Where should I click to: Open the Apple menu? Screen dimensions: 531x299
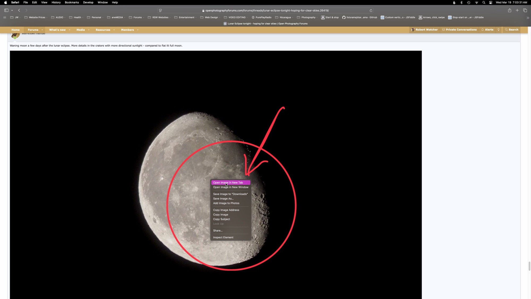(6, 2)
